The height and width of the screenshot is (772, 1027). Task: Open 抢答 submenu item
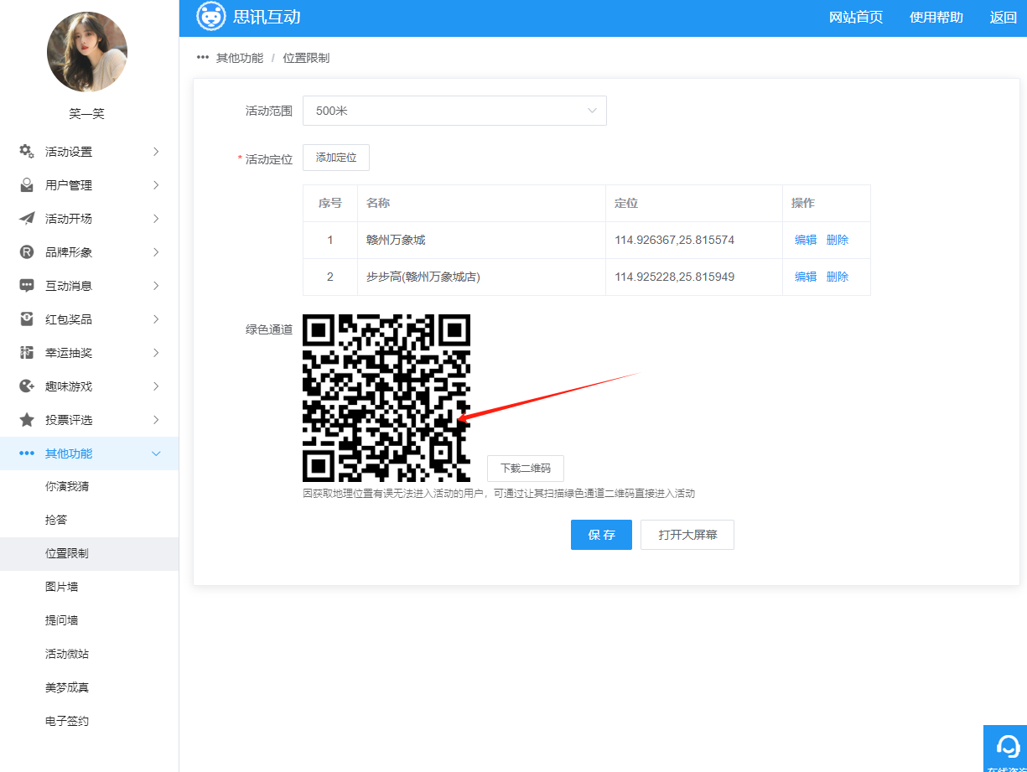(89, 521)
